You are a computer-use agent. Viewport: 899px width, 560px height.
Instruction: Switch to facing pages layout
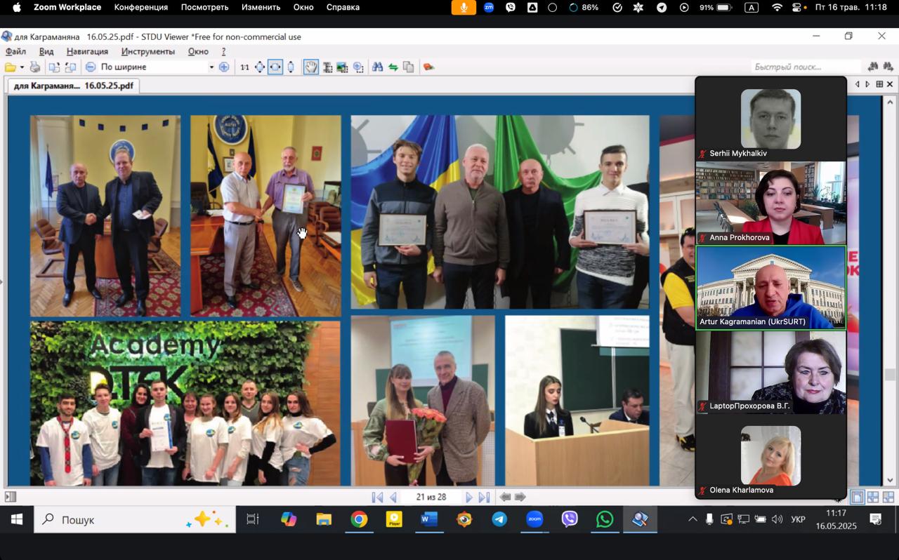point(873,497)
